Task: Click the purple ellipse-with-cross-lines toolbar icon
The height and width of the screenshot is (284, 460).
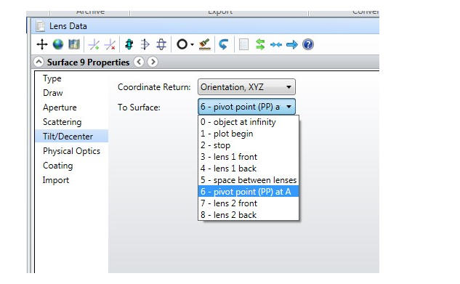Action: pyautogui.click(x=161, y=44)
